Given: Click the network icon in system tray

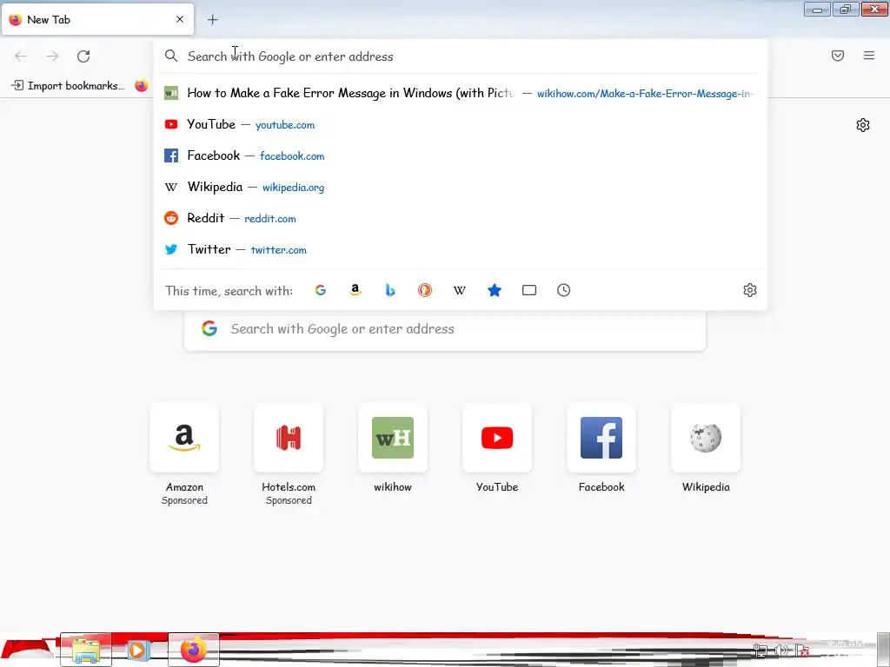Looking at the screenshot, I should click(x=760, y=650).
